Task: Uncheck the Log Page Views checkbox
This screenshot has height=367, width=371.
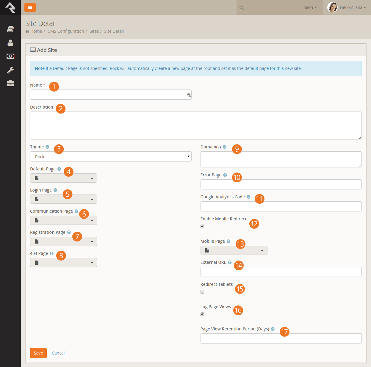Action: coord(202,314)
